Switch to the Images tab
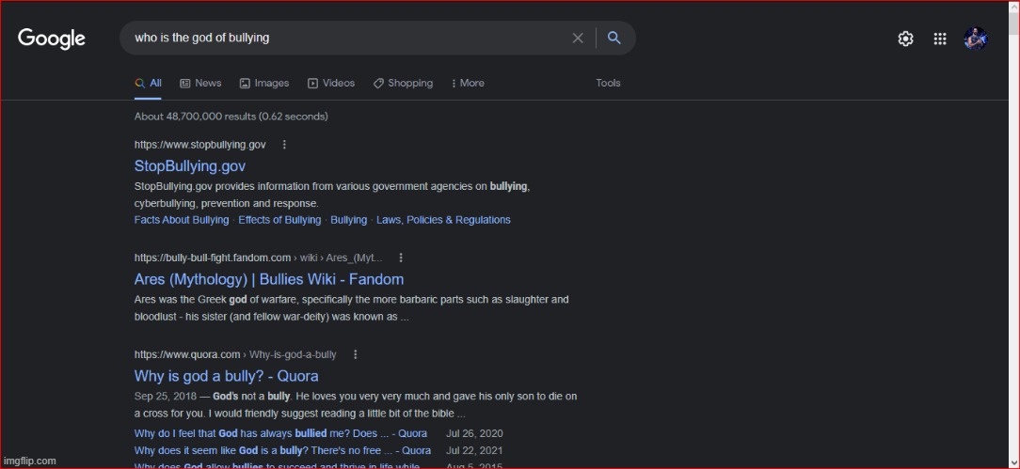The width and height of the screenshot is (1020, 469). click(x=264, y=83)
